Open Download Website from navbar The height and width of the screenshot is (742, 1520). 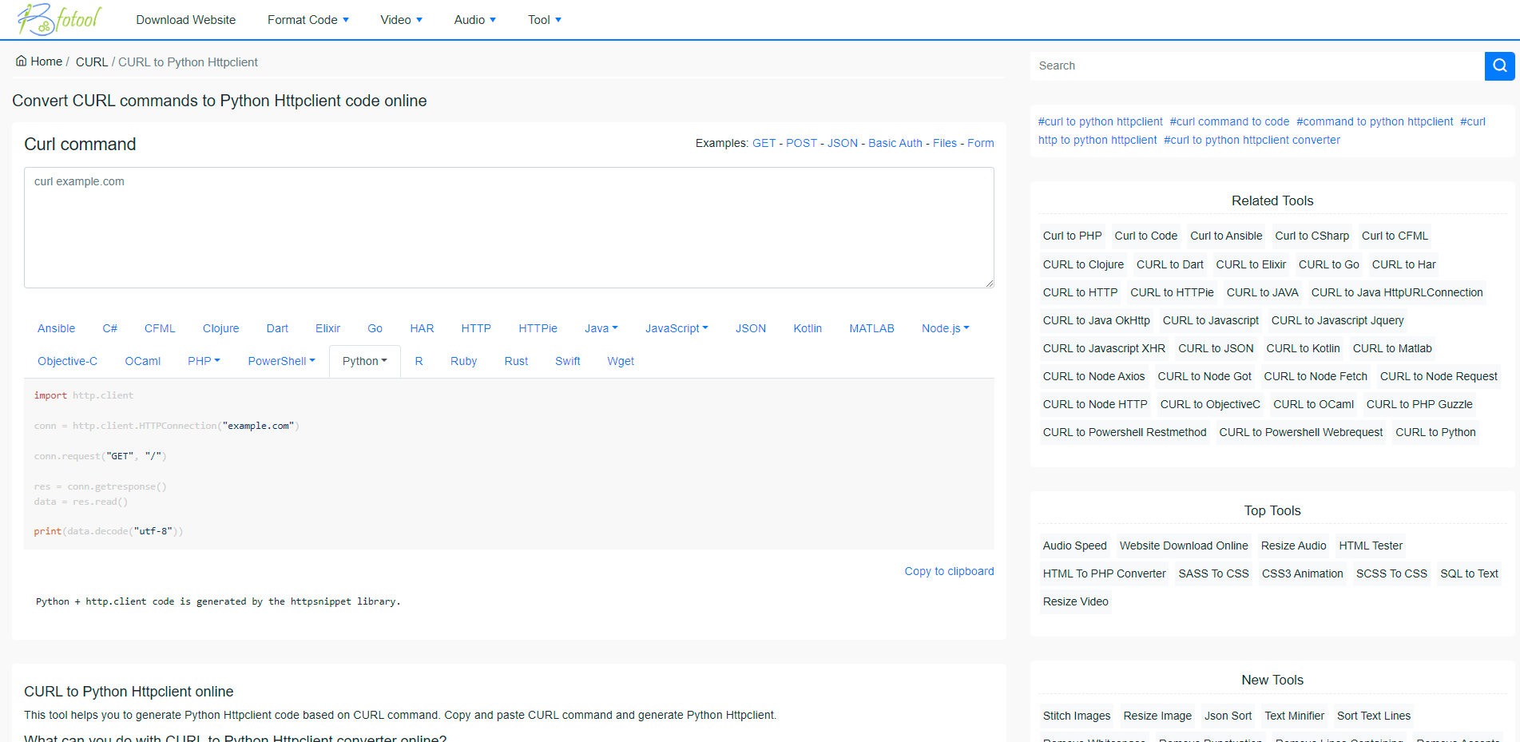(185, 20)
